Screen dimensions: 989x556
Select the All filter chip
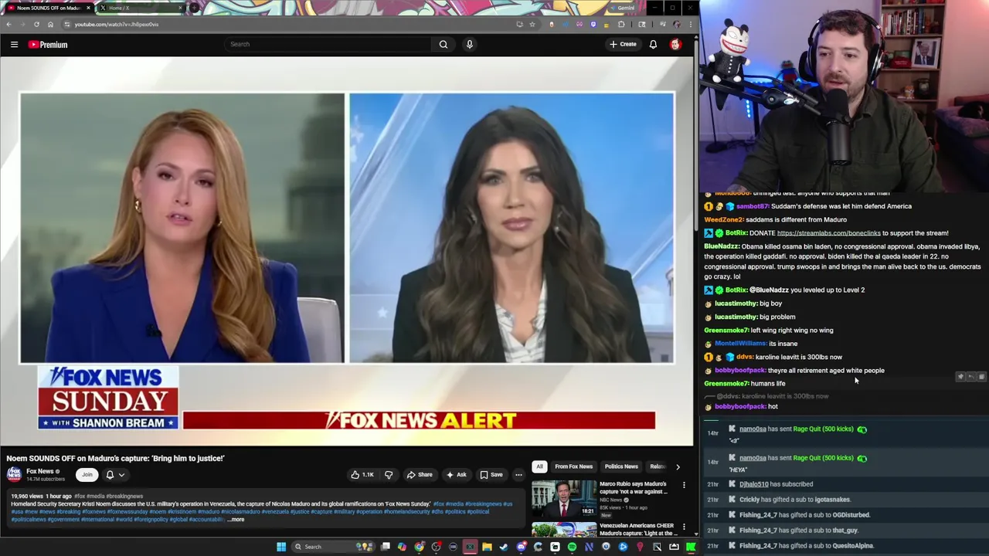(539, 466)
